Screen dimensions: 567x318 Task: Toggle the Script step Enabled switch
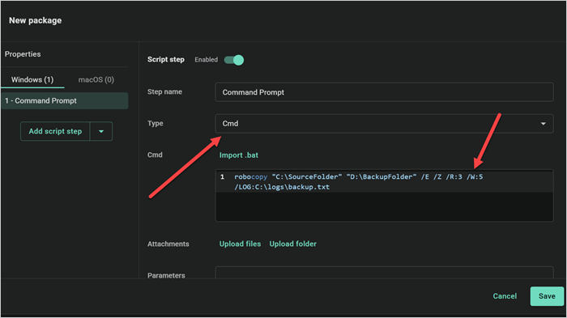coord(234,60)
